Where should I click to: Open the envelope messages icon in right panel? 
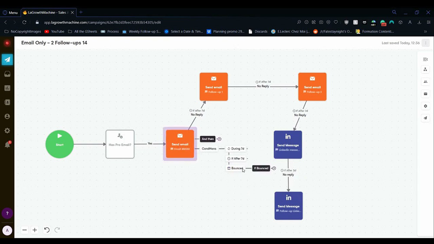425,94
